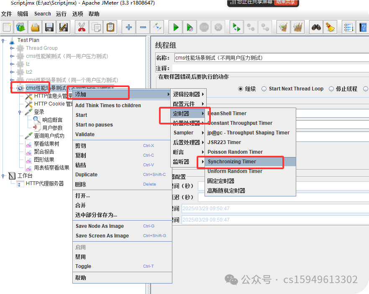
Task: Select 察看结果树 in the tree
Action: coord(46,144)
